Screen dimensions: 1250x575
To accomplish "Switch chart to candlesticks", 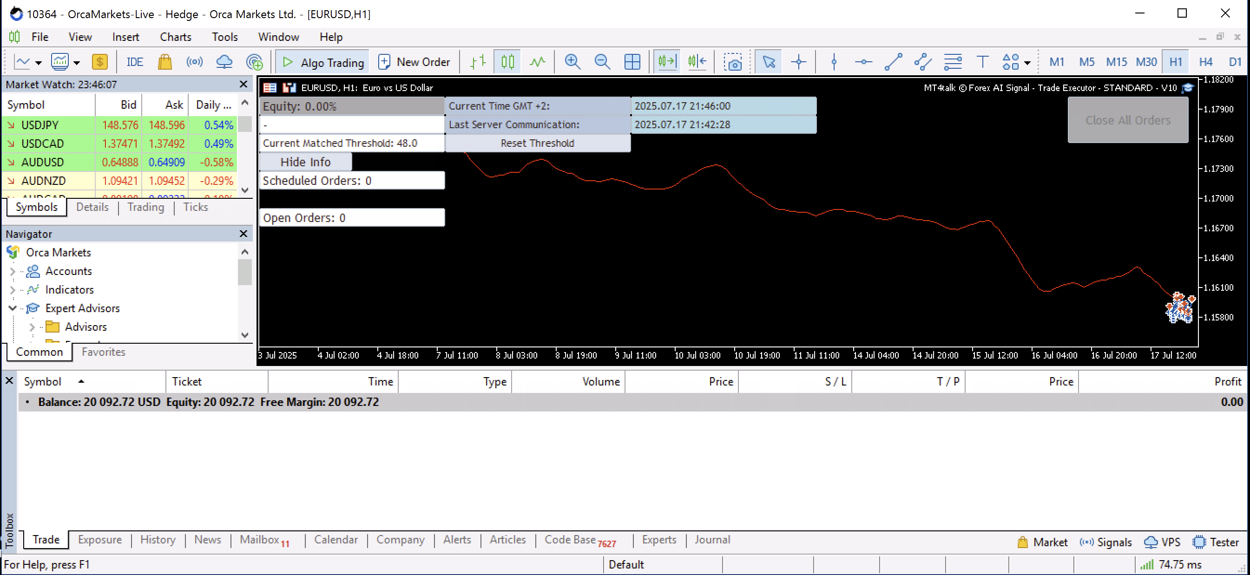I will click(x=507, y=62).
